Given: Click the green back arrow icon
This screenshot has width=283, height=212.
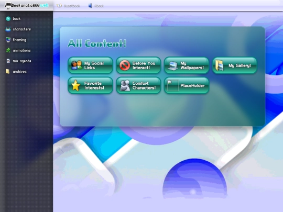Looking at the screenshot, I should [8, 18].
